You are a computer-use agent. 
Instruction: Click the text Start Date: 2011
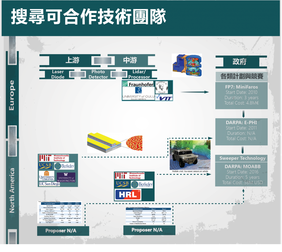pos(242,128)
